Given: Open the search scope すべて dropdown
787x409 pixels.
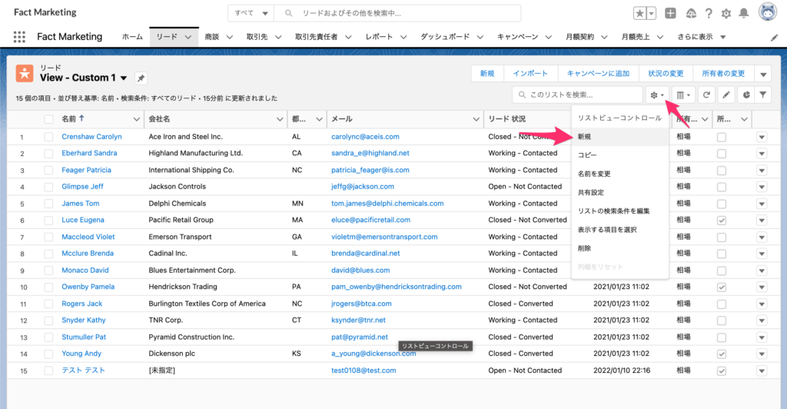Looking at the screenshot, I should pyautogui.click(x=253, y=13).
